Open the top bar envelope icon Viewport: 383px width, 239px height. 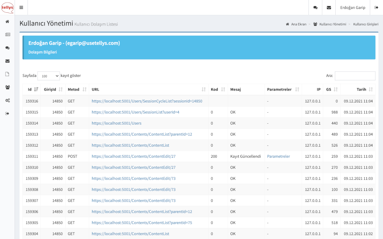[x=329, y=7]
